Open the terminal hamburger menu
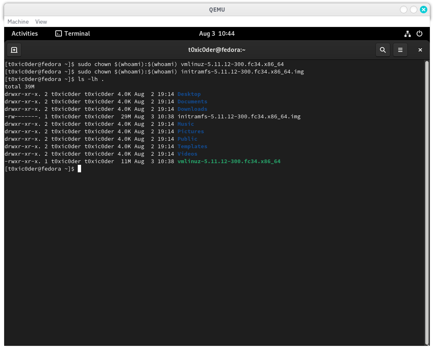This screenshot has width=434, height=350. 400,50
